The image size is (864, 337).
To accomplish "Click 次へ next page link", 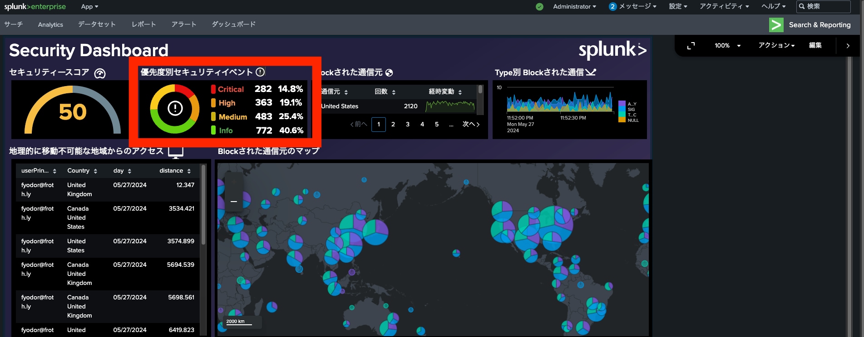I will click(x=471, y=124).
